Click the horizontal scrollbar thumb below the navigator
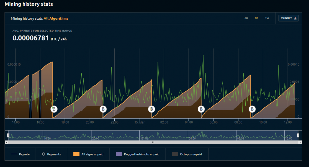This screenshot has width=309, height=167. (x=153, y=142)
